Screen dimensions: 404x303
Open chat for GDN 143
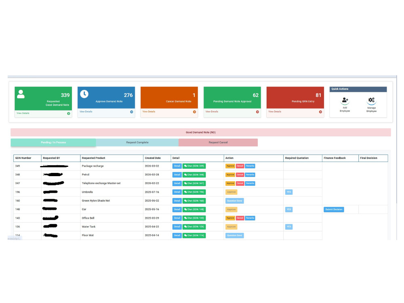pyautogui.click(x=194, y=218)
